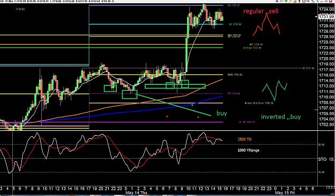Click the 1708.50 price axis label
335x196 pixels.
click(x=326, y=103)
